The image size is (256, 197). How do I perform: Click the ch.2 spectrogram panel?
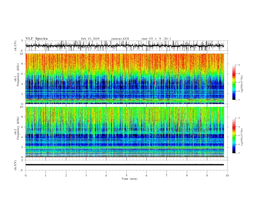(124, 132)
